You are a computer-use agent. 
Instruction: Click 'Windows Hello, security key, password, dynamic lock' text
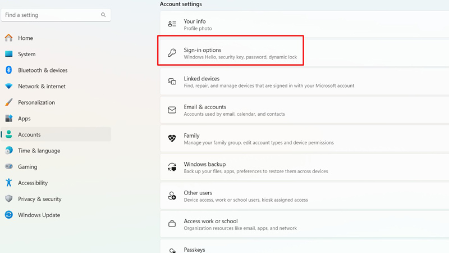[x=240, y=57]
